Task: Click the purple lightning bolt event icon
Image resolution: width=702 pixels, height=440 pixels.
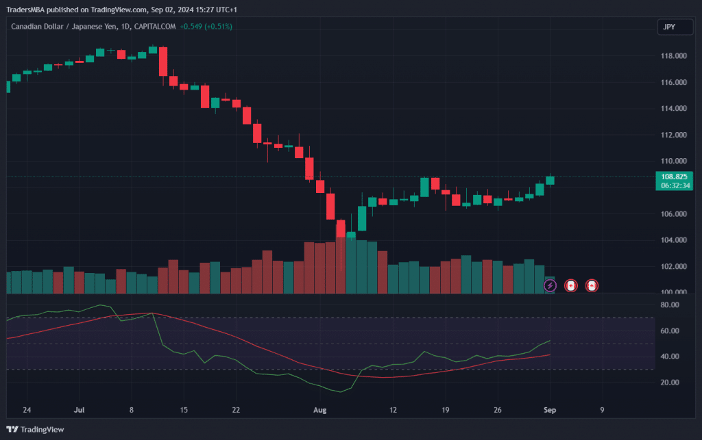Action: click(x=550, y=285)
